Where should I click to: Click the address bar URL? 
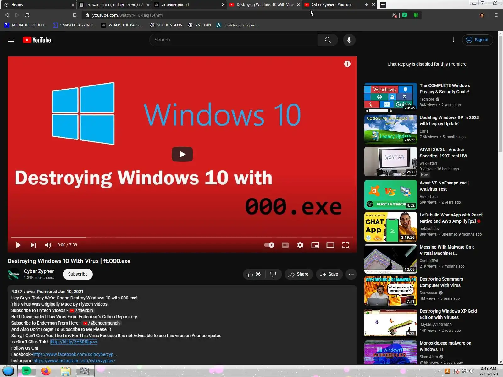coord(127,15)
